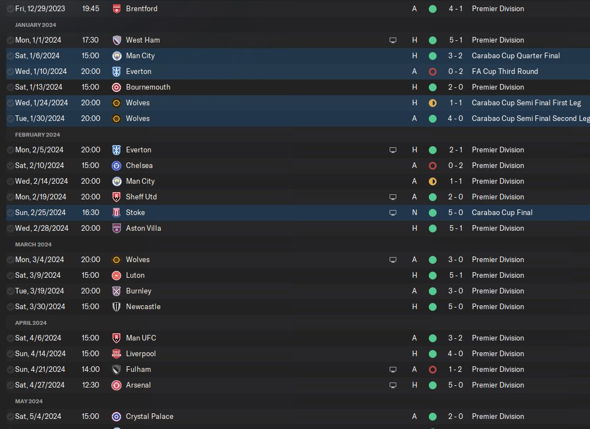Screen dimensions: 590x429
Task: Click the yellow draw indicator on Wolves First Leg
Action: coord(433,102)
